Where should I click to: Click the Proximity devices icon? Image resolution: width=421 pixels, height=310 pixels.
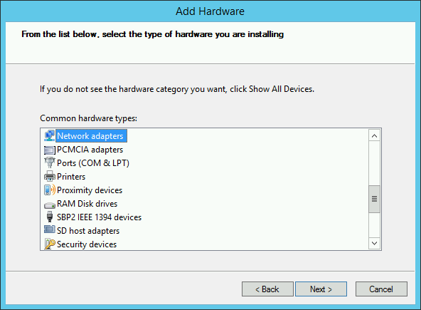pyautogui.click(x=50, y=190)
